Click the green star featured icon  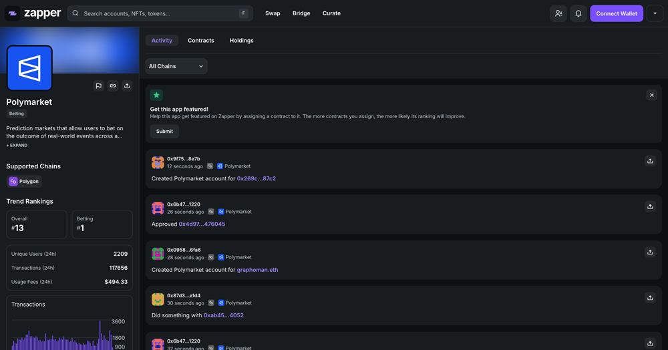[156, 95]
